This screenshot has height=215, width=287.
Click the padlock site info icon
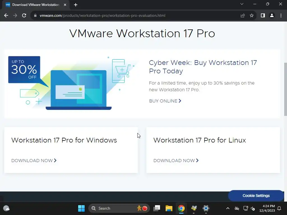coord(35,16)
